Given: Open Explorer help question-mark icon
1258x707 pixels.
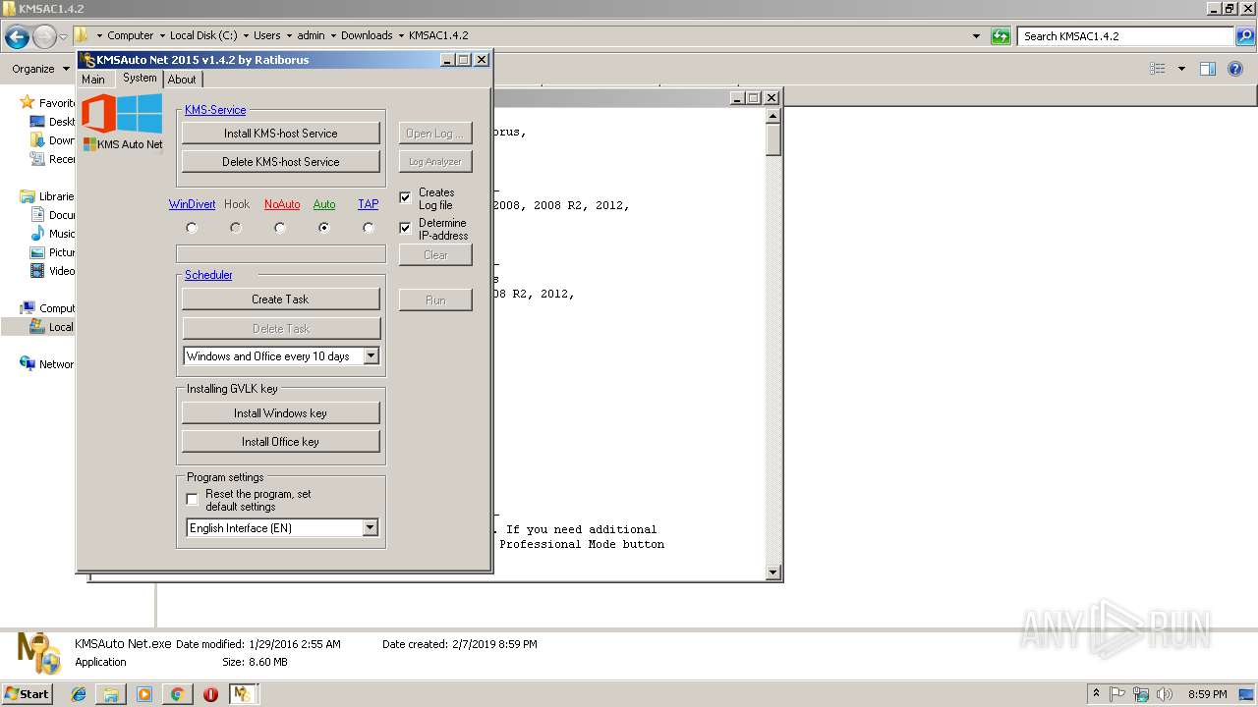Looking at the screenshot, I should tap(1236, 69).
